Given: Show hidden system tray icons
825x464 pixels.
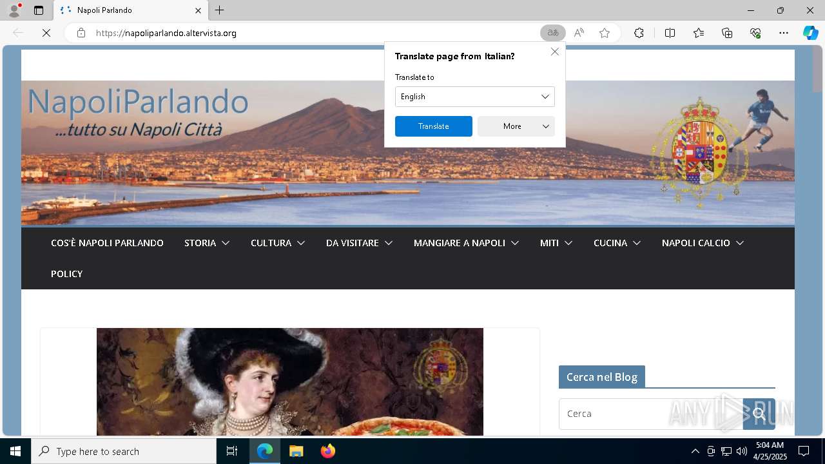Looking at the screenshot, I should (x=695, y=451).
